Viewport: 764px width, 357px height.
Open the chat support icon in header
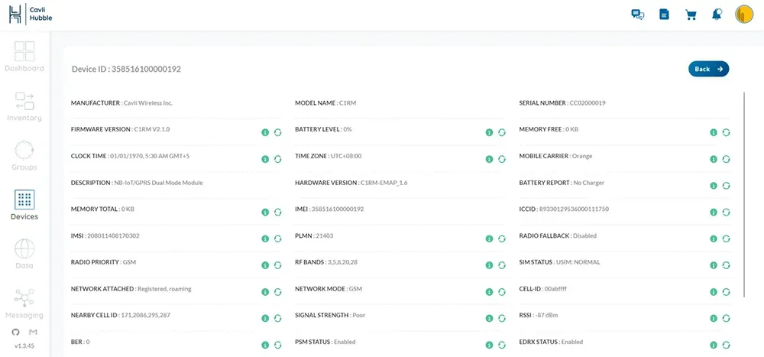[637, 15]
